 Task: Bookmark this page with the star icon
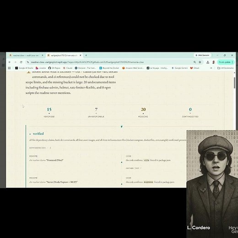(x=200, y=62)
